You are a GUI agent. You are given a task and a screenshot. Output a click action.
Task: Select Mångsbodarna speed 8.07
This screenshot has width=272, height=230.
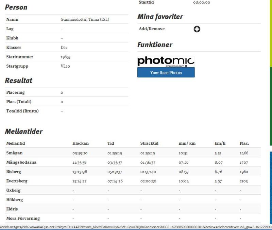[219, 162]
